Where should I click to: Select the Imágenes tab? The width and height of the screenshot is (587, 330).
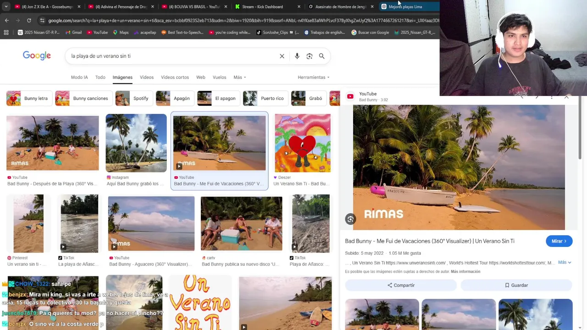(122, 77)
